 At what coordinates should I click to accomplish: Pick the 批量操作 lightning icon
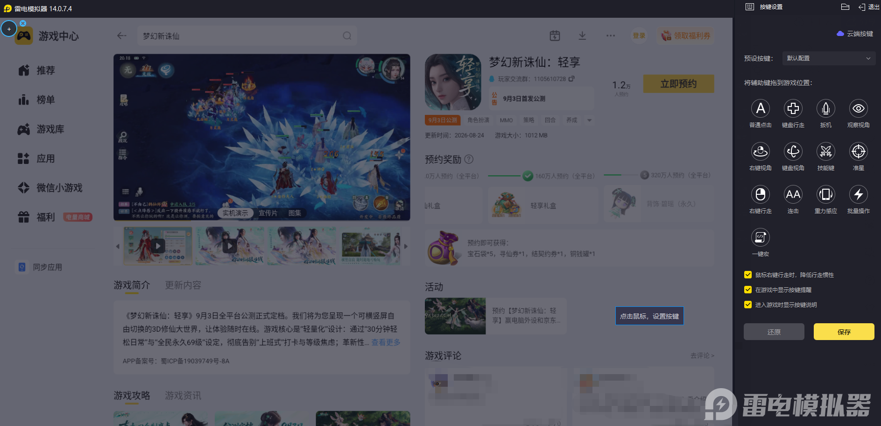pyautogui.click(x=858, y=195)
